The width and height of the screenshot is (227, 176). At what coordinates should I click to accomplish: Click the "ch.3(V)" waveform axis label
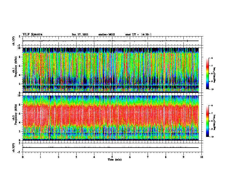coord(13,148)
